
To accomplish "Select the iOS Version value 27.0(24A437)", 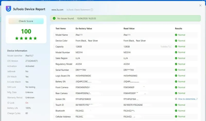I will click(x=31, y=61).
